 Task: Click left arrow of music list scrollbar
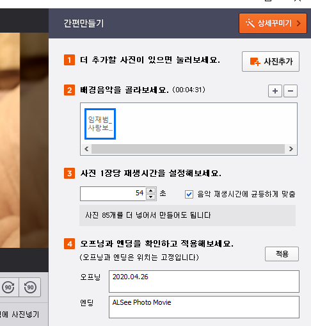pyautogui.click(x=86, y=149)
